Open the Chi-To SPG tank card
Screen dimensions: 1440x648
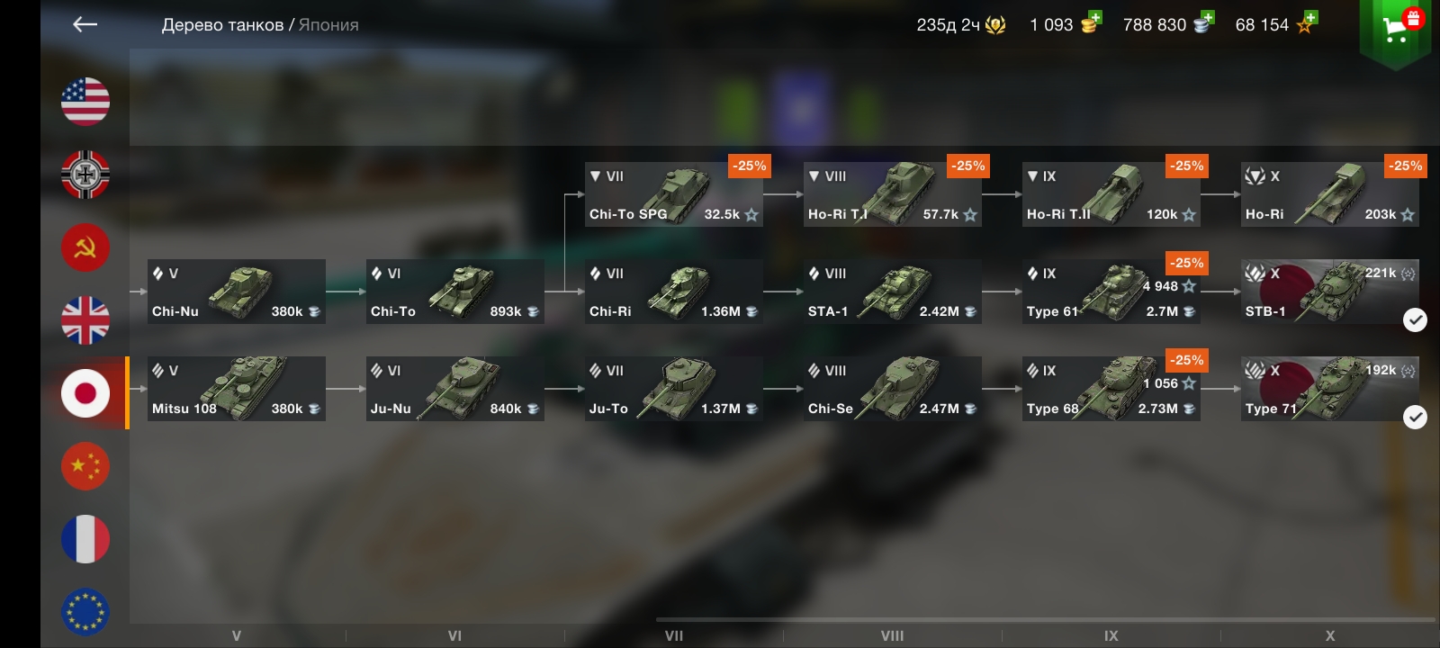674,194
